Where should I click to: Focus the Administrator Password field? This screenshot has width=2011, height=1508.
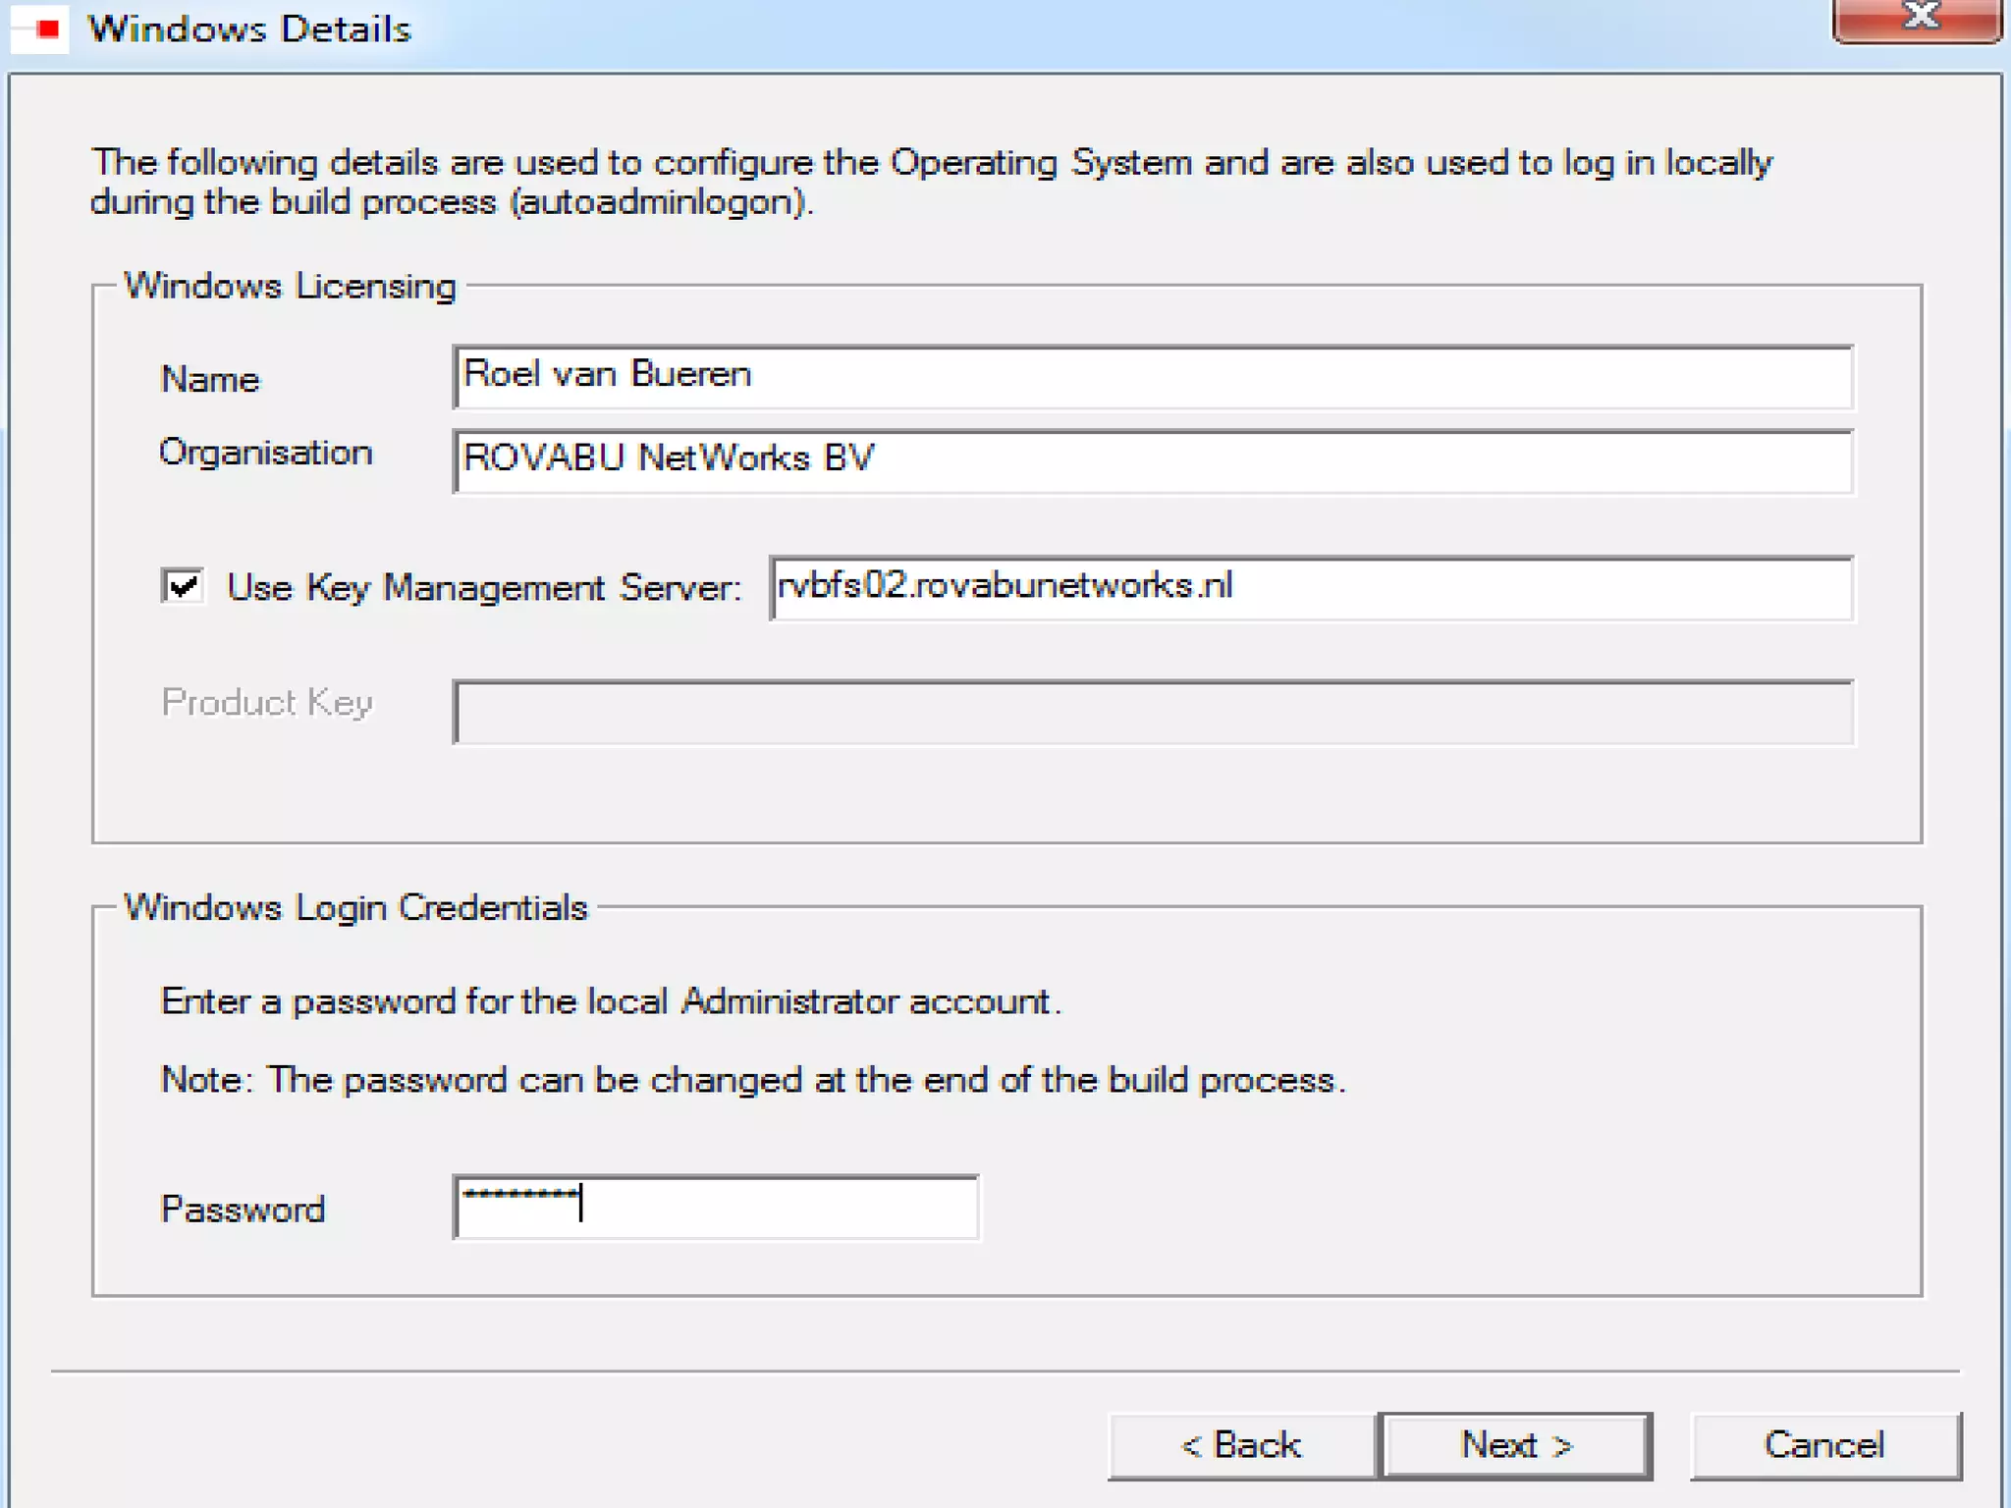pos(716,1207)
